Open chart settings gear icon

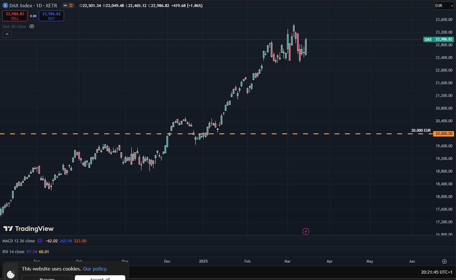click(444, 261)
